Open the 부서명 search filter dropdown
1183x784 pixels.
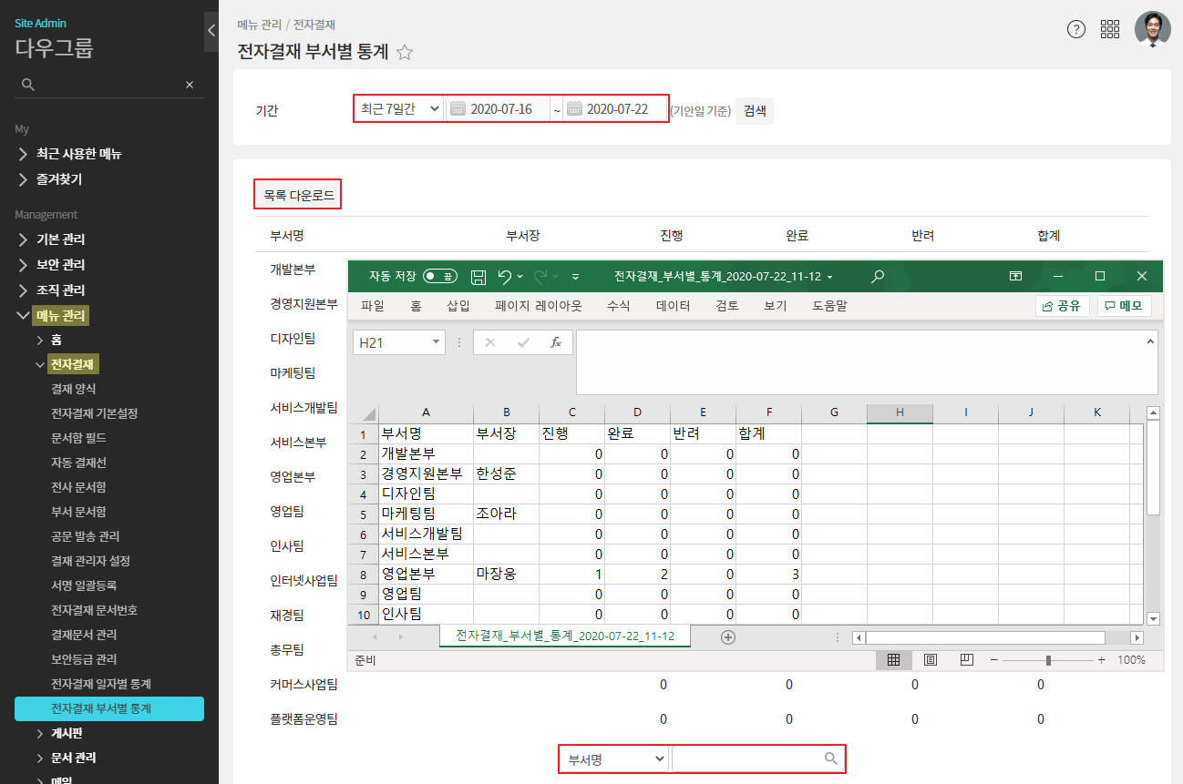(x=614, y=759)
